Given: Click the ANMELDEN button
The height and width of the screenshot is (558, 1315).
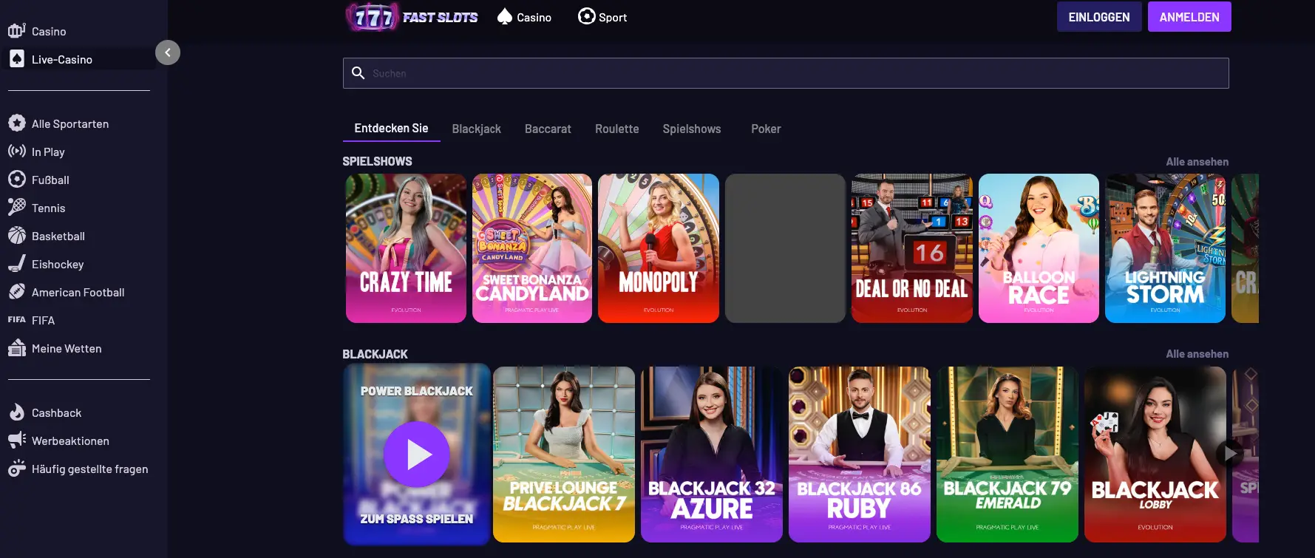Looking at the screenshot, I should 1189,17.
